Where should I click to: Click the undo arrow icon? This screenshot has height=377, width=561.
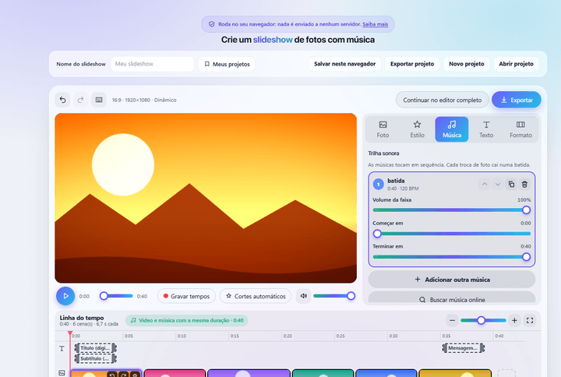62,100
